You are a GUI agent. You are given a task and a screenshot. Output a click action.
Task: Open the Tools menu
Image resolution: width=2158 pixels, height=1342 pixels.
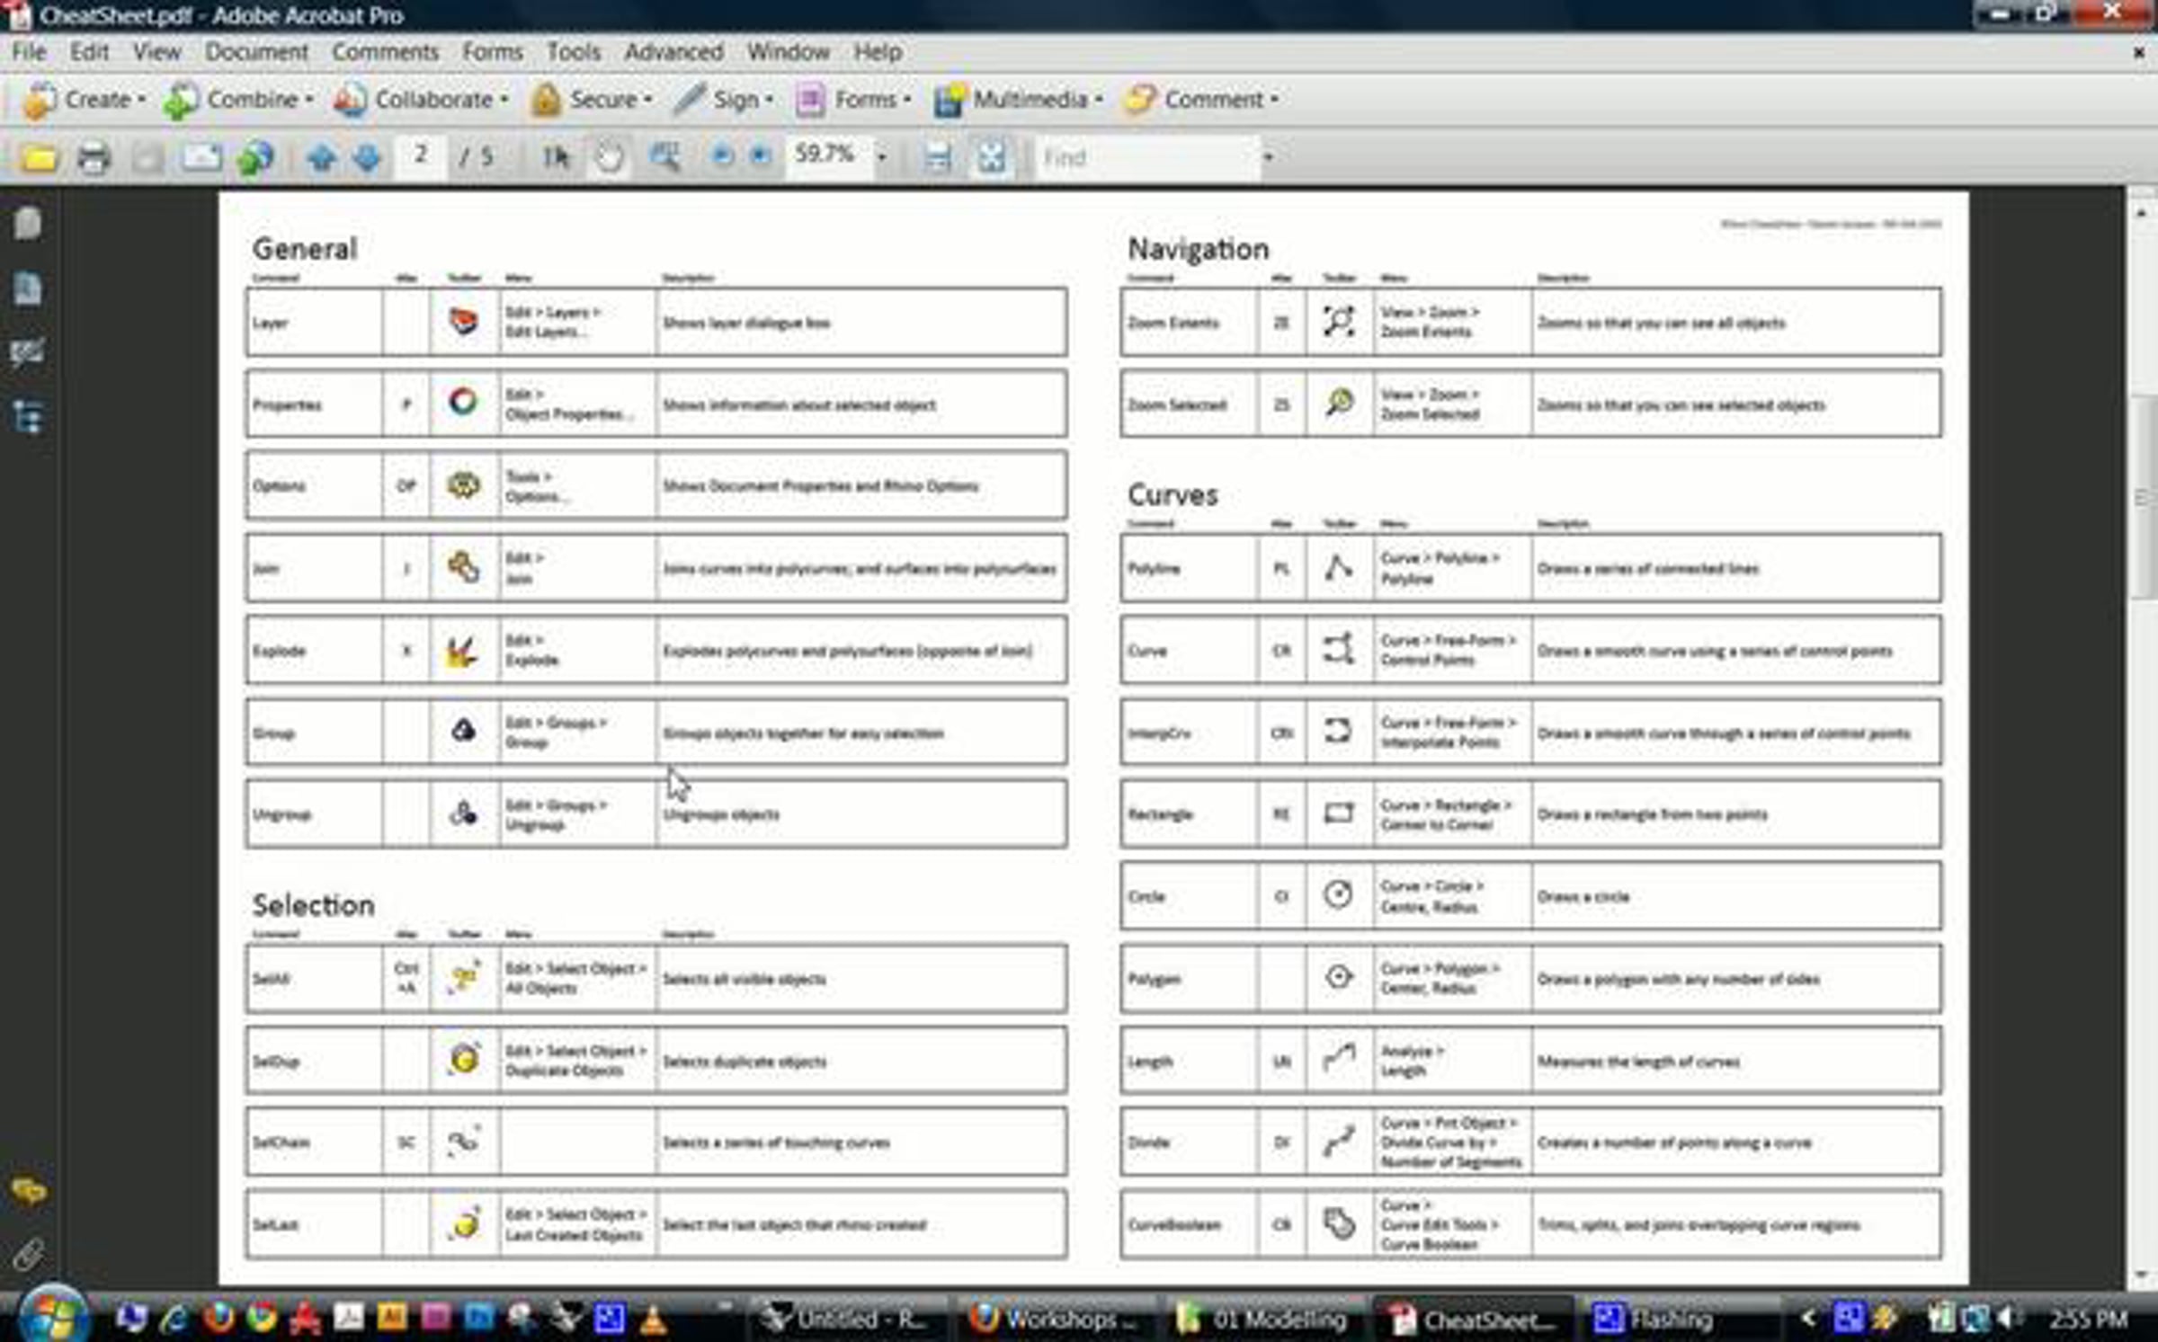[573, 52]
